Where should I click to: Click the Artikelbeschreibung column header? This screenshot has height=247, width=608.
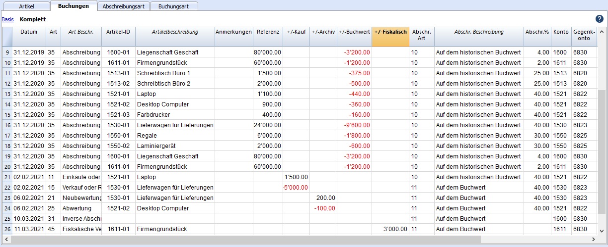click(x=175, y=37)
